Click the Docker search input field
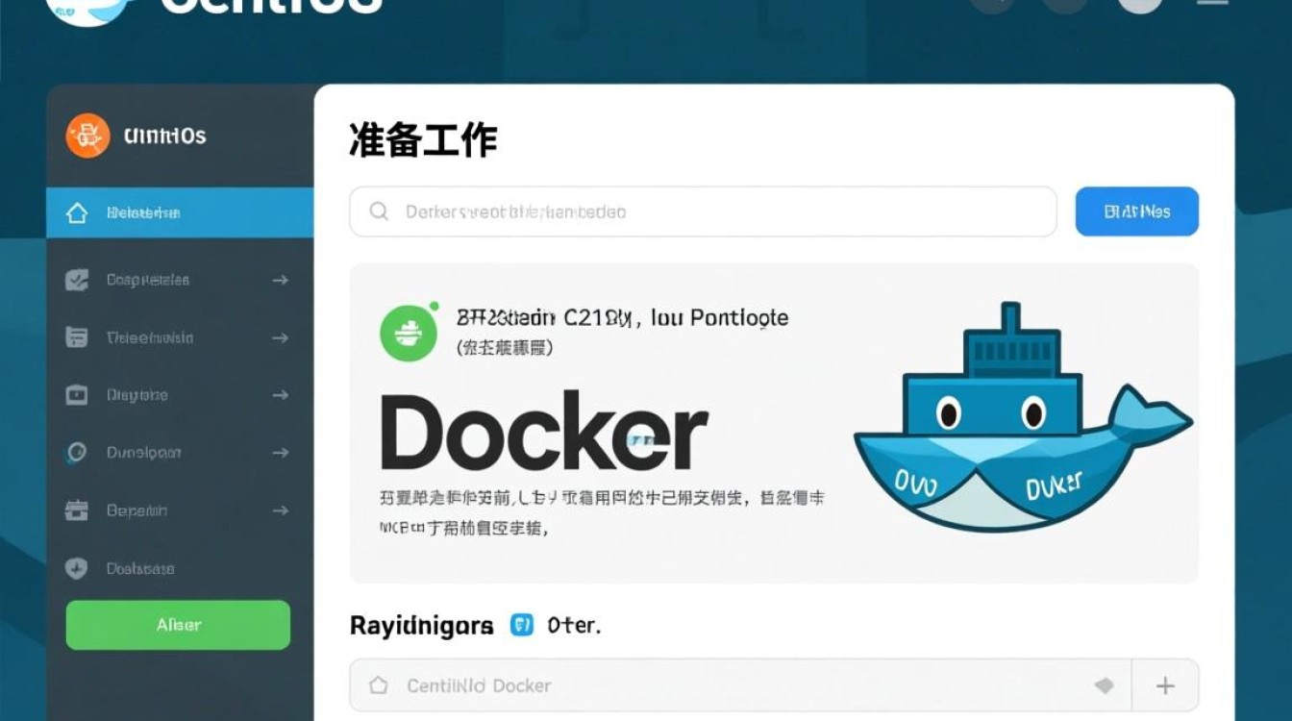Viewport: 1292px width, 721px height. coord(703,211)
